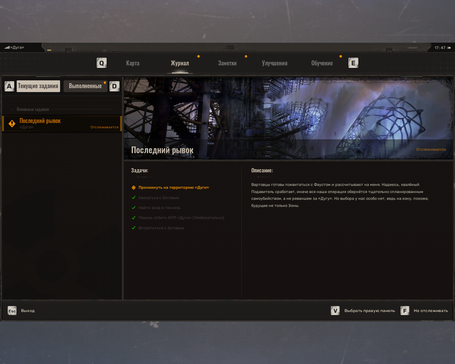Image resolution: width=455 pixels, height=364 pixels.
Task: Click objective text Связаться с Зотовым
Action: [159, 198]
